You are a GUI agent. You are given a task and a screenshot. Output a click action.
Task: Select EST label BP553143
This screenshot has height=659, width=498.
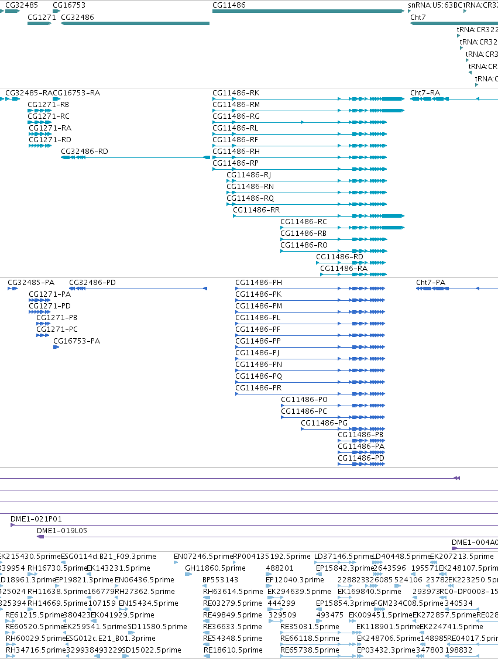point(221,580)
